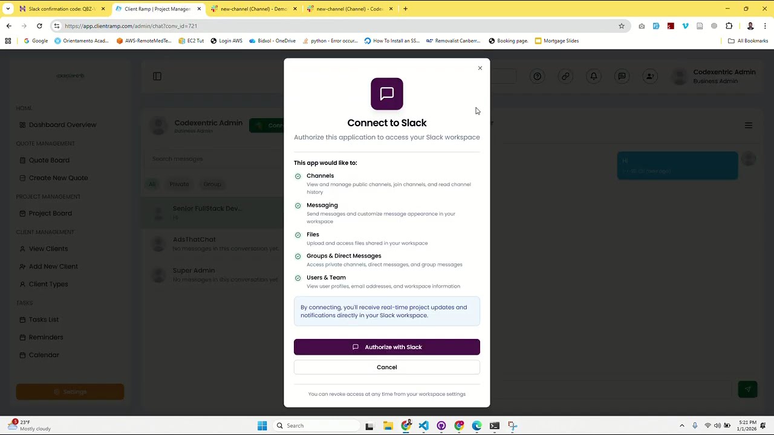Select the Messaging permission heading
Image resolution: width=774 pixels, height=435 pixels.
tap(322, 205)
